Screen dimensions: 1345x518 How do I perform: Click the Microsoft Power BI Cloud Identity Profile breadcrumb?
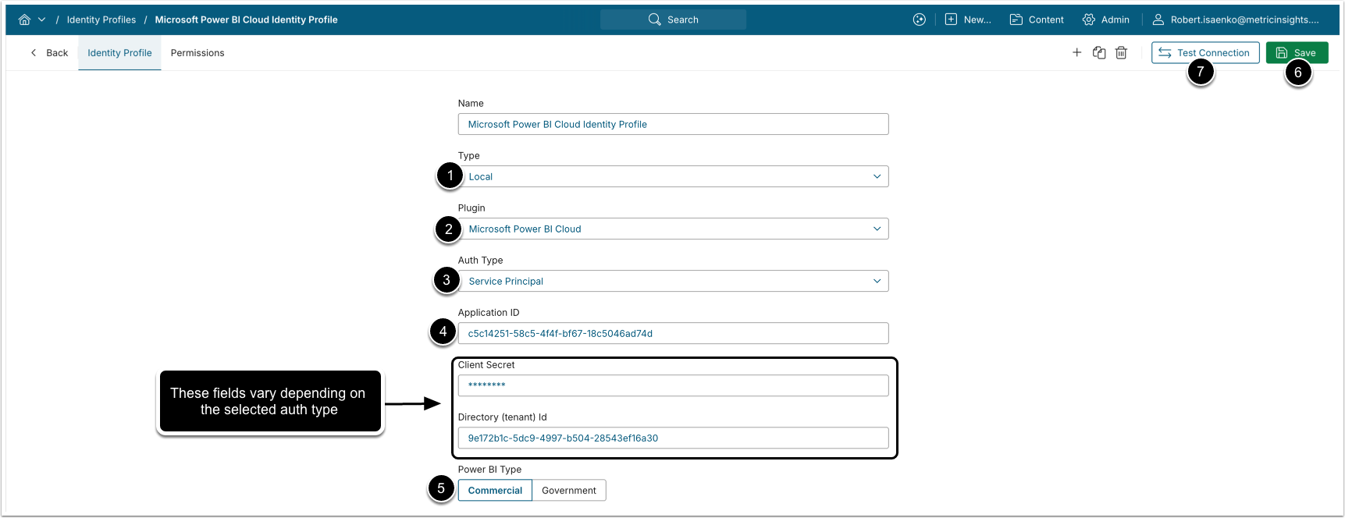click(x=246, y=20)
